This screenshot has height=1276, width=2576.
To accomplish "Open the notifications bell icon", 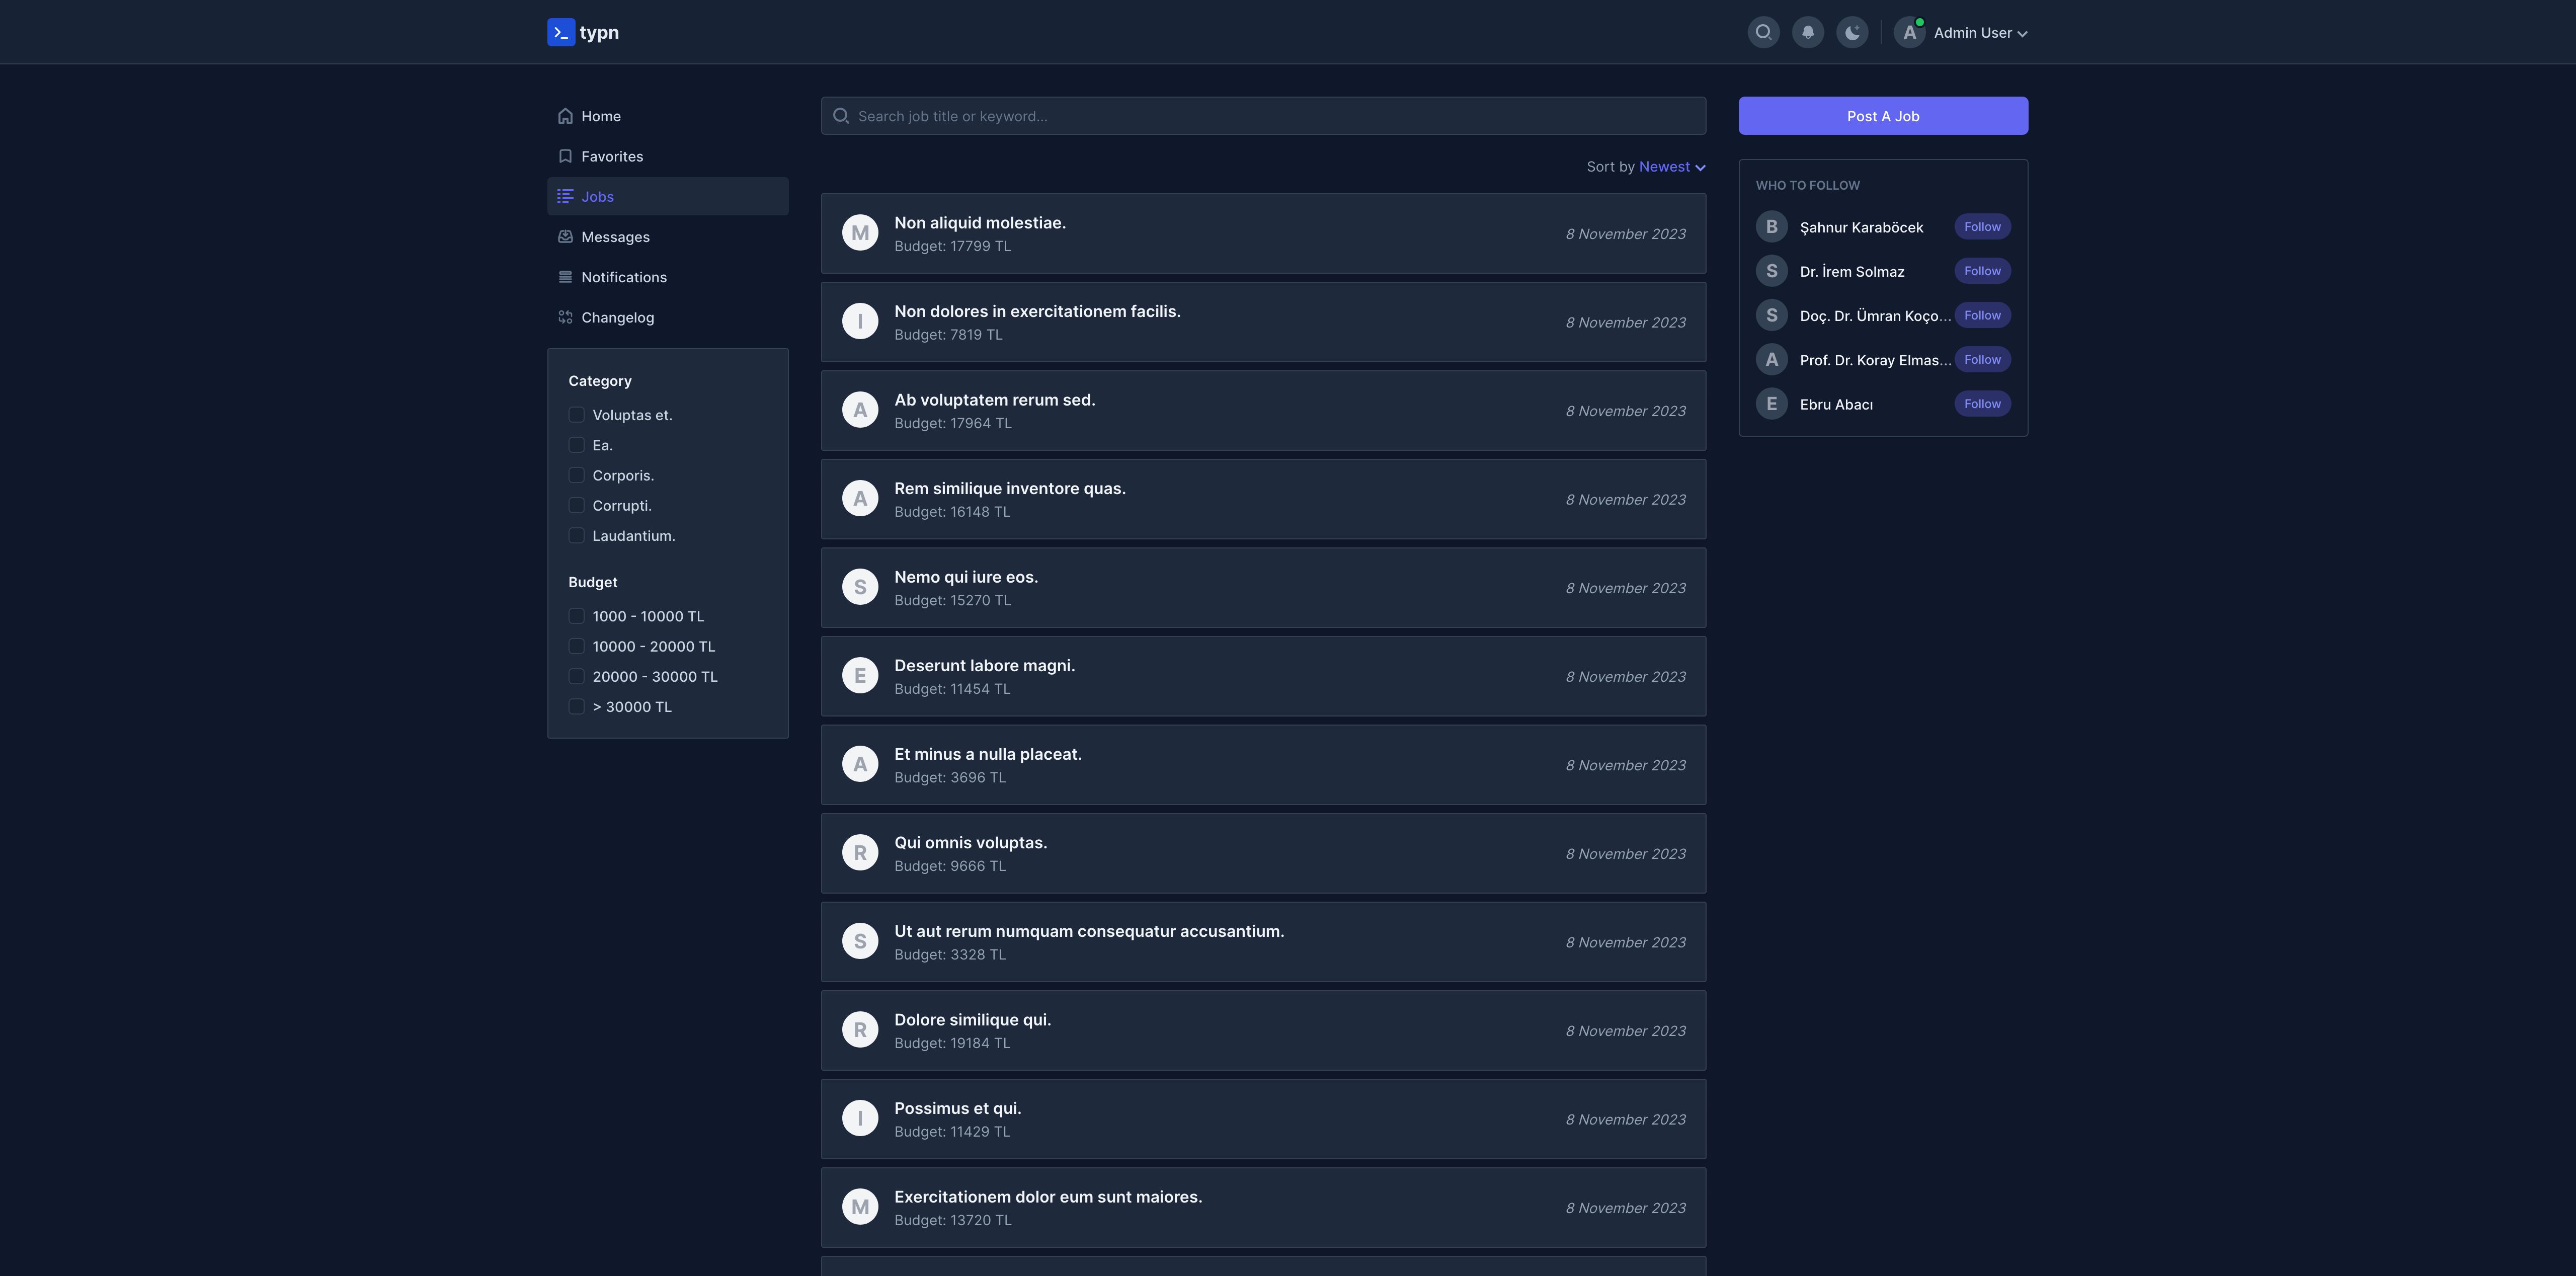I will click(1807, 32).
